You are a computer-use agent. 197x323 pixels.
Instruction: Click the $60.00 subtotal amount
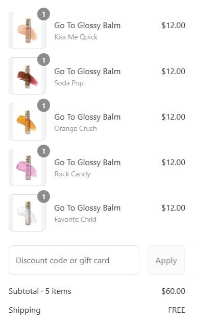[174, 291]
